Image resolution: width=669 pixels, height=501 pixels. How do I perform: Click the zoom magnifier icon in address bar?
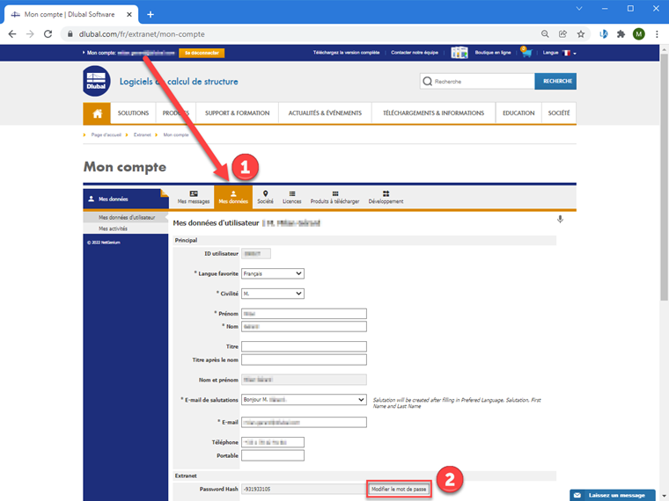(545, 34)
